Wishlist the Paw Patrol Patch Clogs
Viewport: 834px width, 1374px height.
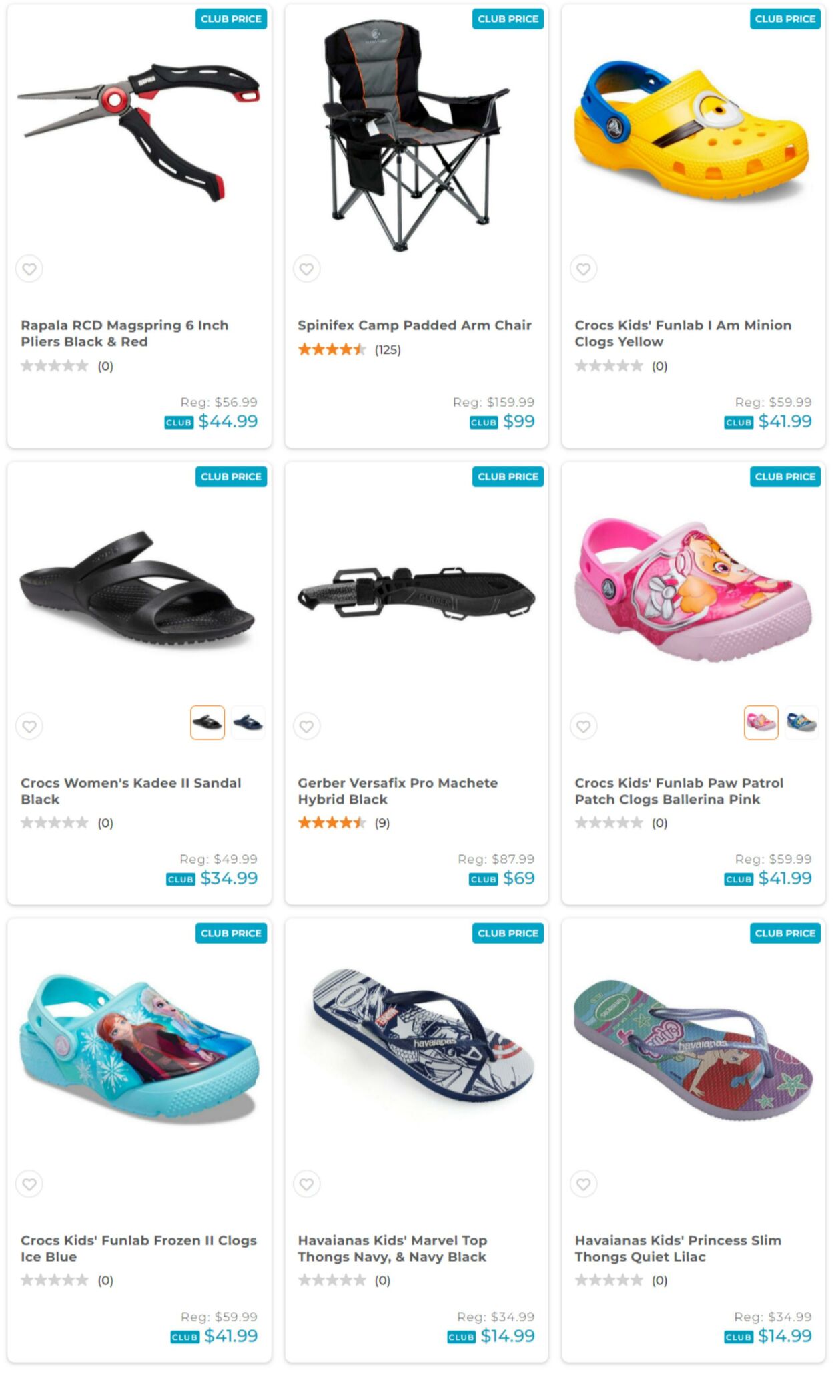tap(583, 726)
